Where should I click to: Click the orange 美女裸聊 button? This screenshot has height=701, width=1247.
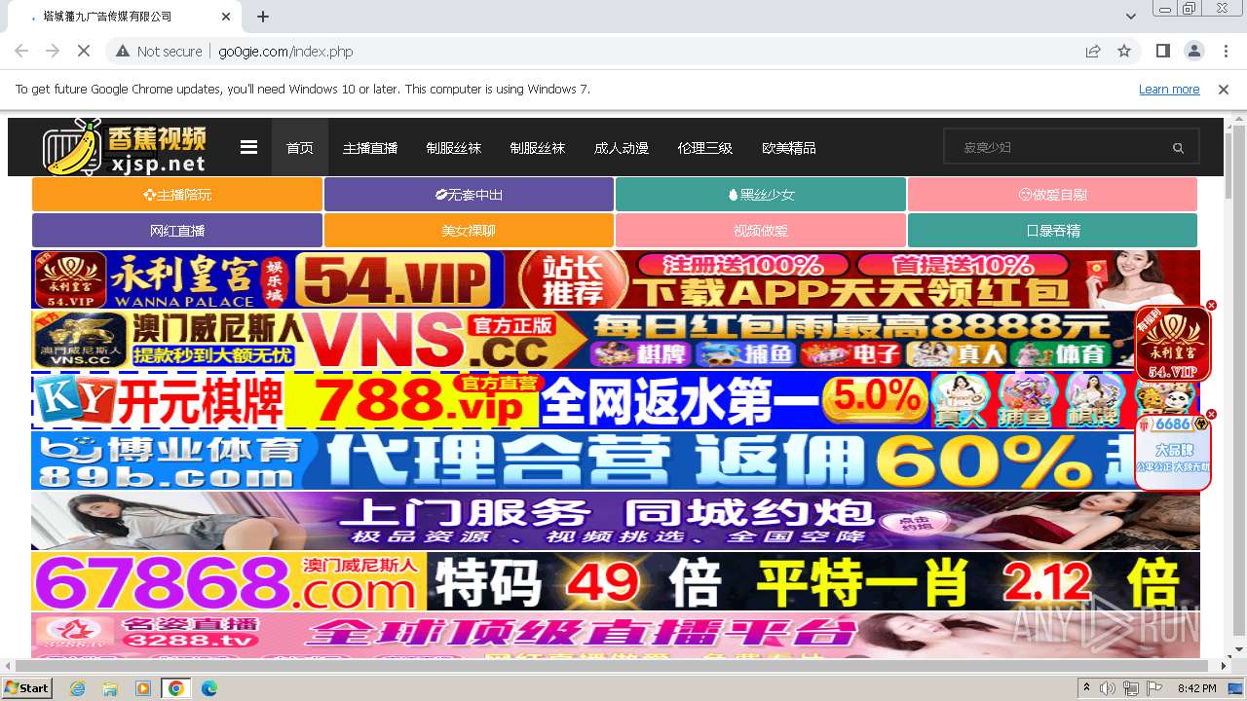point(469,231)
